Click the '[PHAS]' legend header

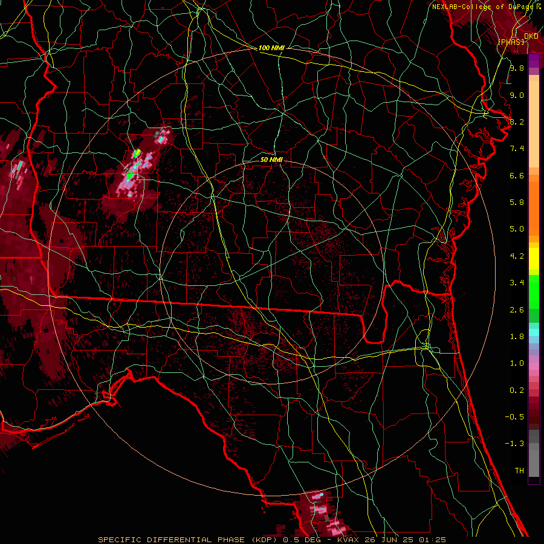(511, 42)
